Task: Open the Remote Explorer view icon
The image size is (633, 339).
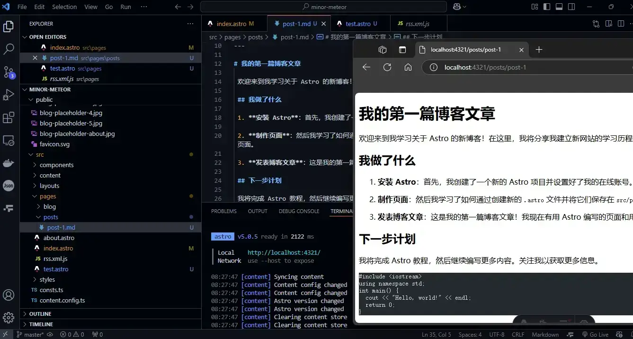Action: point(9,140)
